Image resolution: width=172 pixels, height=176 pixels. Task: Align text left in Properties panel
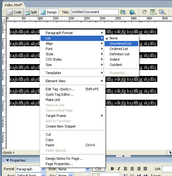point(125,168)
